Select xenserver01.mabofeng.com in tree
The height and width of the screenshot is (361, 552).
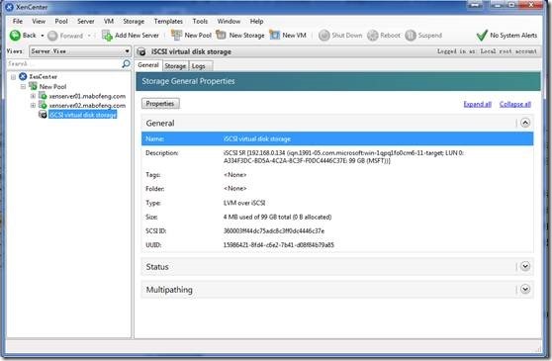point(87,96)
